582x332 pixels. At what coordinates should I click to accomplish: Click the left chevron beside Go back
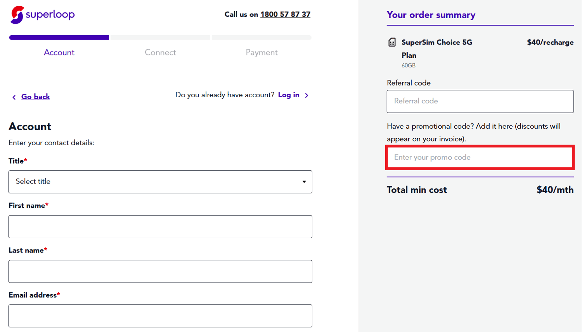pyautogui.click(x=14, y=97)
